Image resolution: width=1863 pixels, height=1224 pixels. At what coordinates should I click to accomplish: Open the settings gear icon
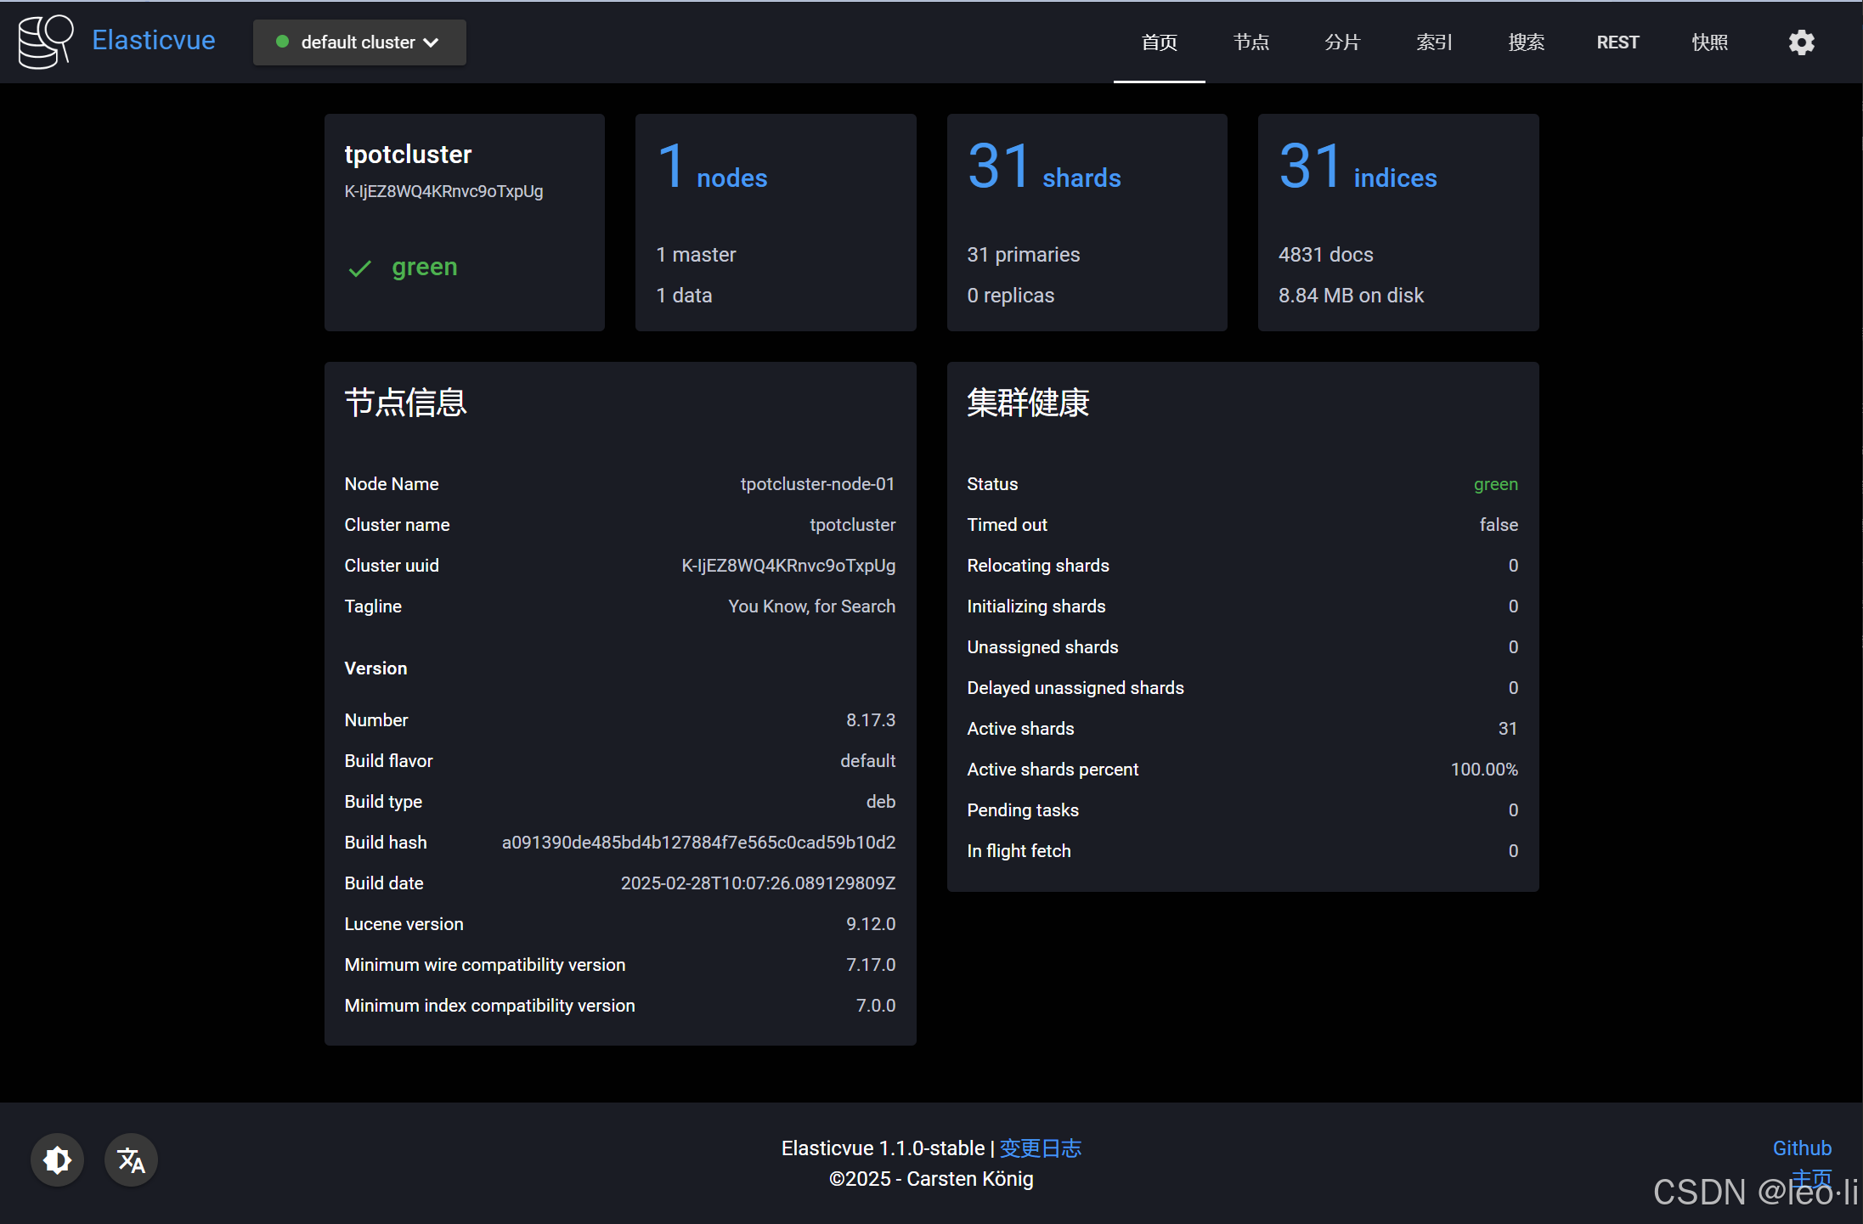(x=1801, y=42)
